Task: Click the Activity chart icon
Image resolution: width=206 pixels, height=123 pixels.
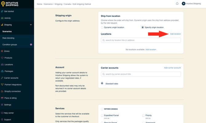Action: click(x=2, y=18)
